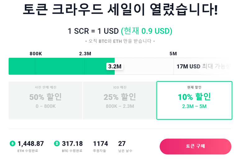Click the green 현재 0.9 USD price text
The width and height of the screenshot is (240, 159).
tap(147, 31)
